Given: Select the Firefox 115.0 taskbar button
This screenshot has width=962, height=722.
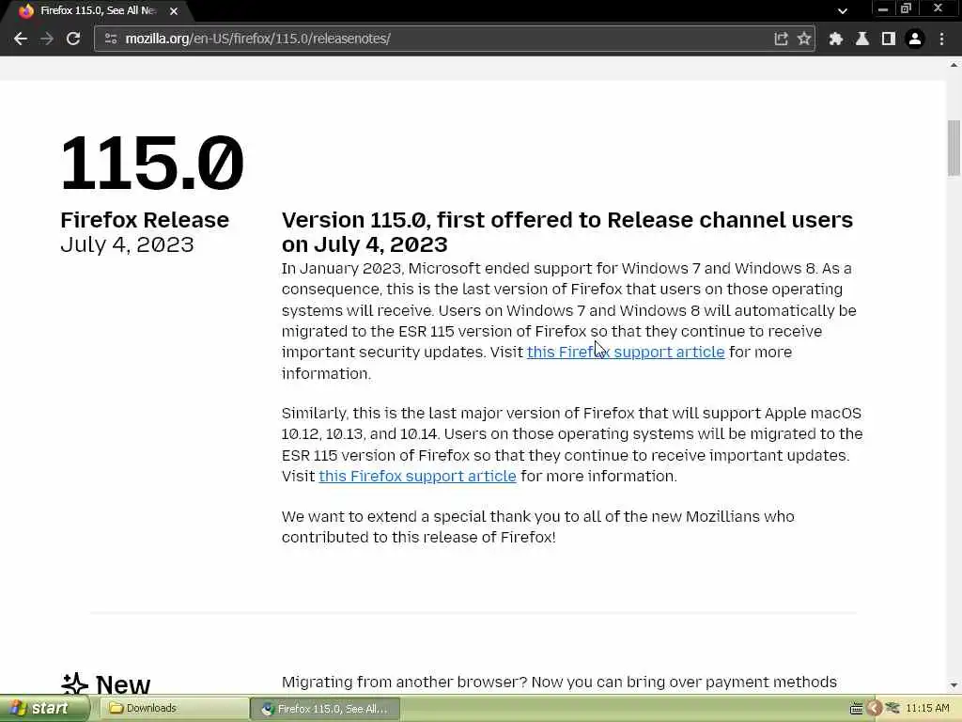Looking at the screenshot, I should 325,709.
